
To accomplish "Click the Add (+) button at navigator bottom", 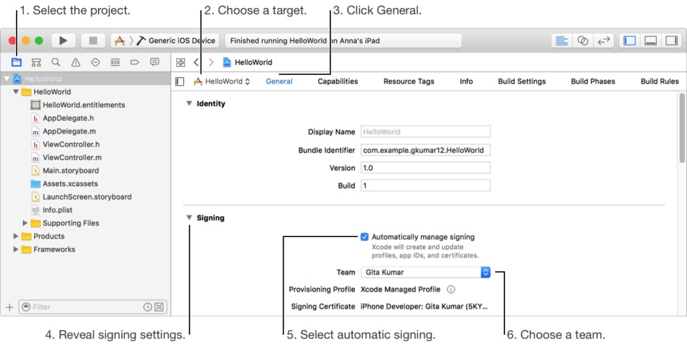I will click(x=9, y=307).
